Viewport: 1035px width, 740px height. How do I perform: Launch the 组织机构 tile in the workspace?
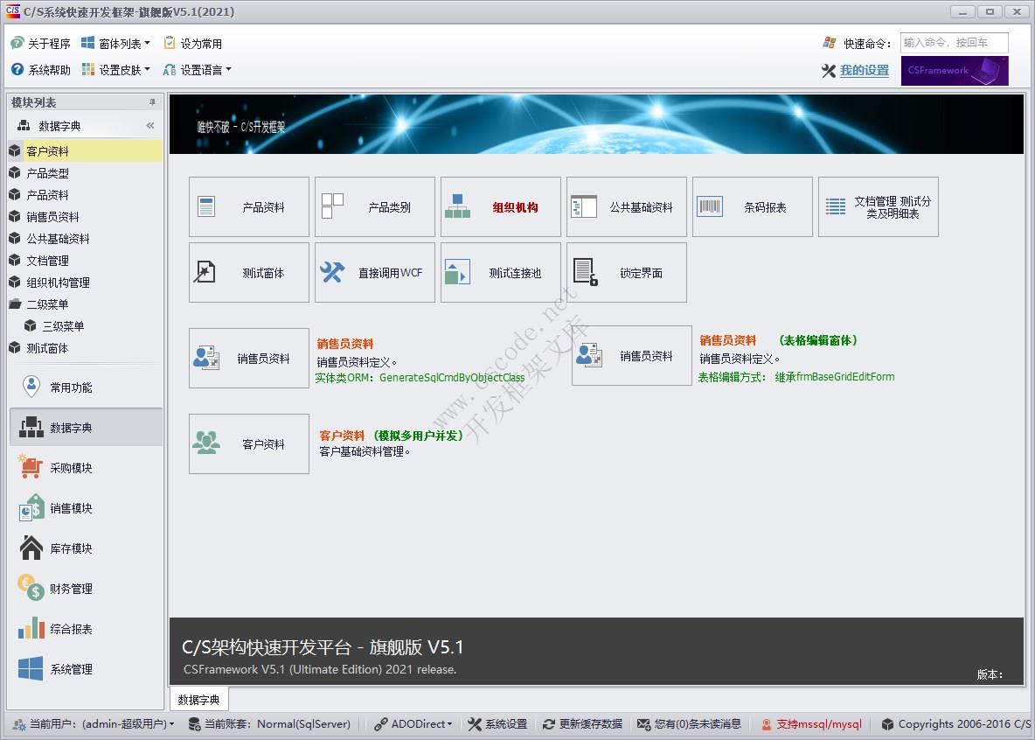point(500,206)
